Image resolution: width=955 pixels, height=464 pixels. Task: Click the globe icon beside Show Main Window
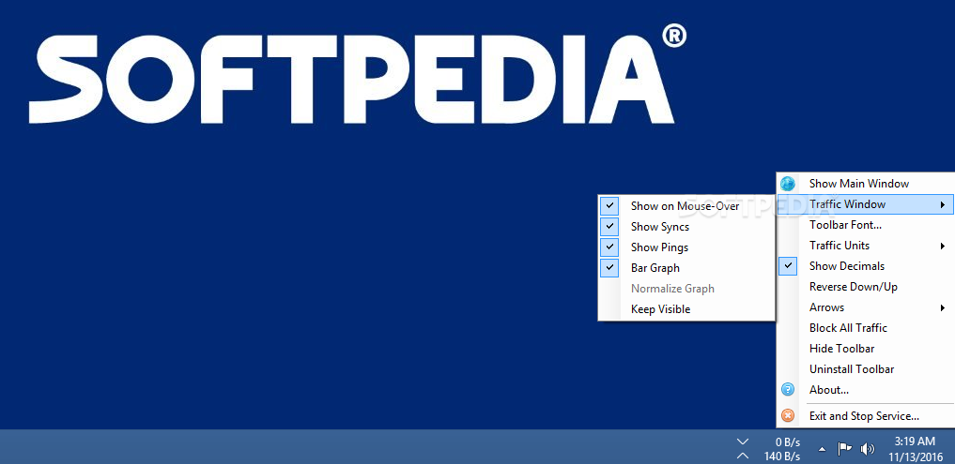tap(788, 183)
